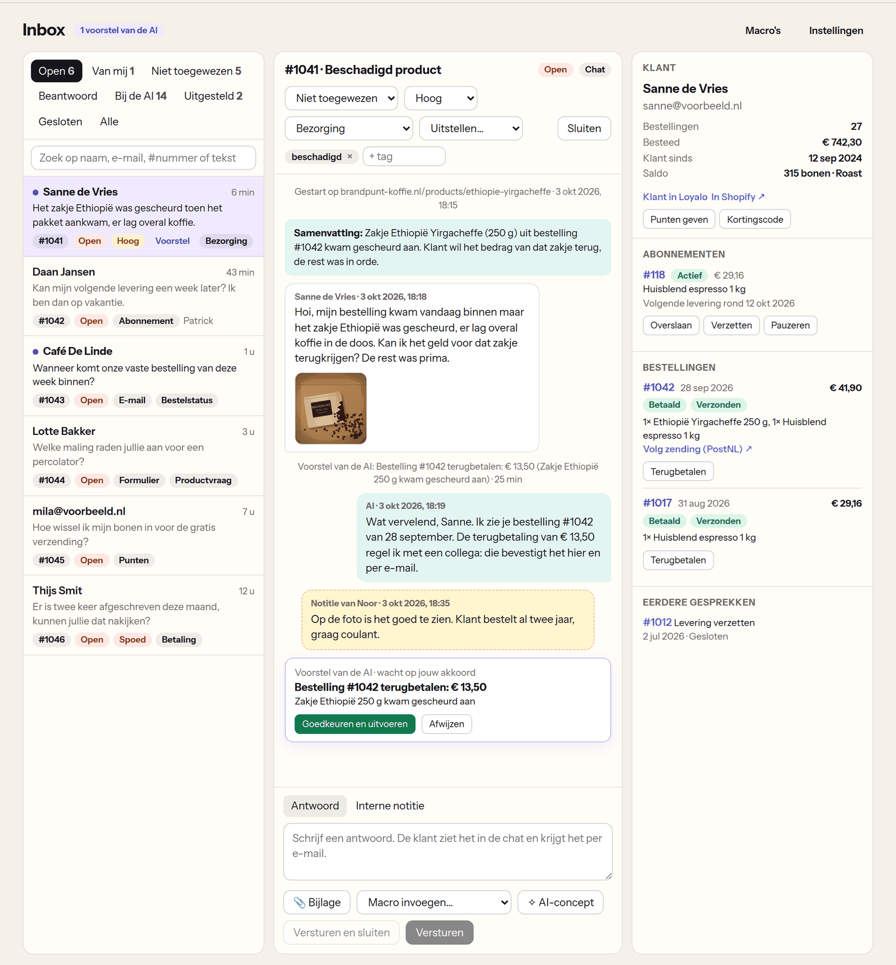The width and height of the screenshot is (896, 965).
Task: Open the damaged coffee bag photo
Action: 331,409
